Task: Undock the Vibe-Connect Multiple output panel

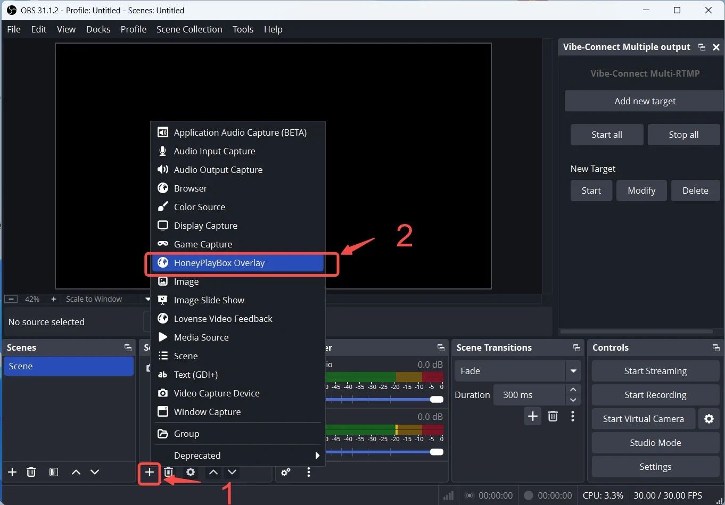Action: (x=702, y=47)
